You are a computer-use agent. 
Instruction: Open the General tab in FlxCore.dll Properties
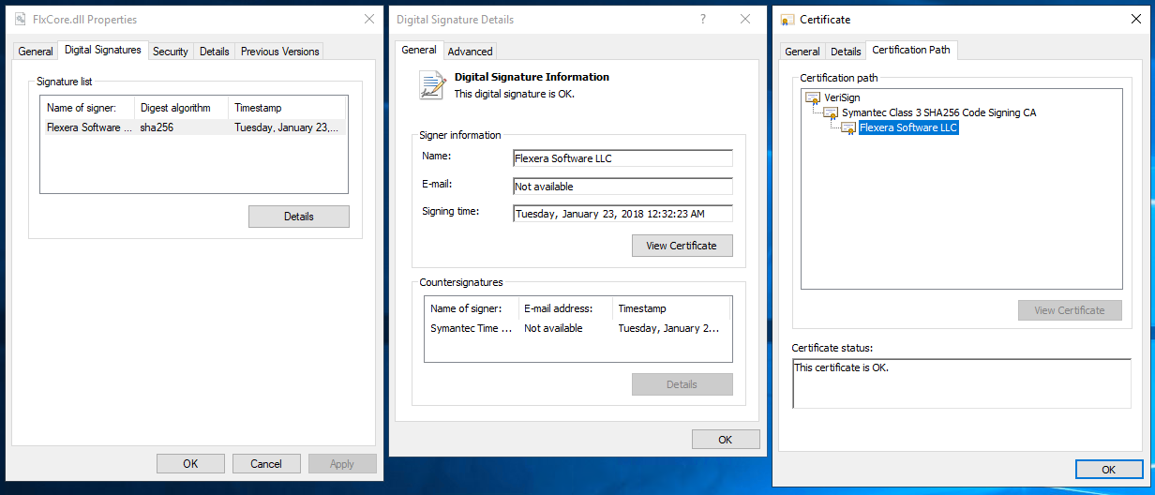36,52
